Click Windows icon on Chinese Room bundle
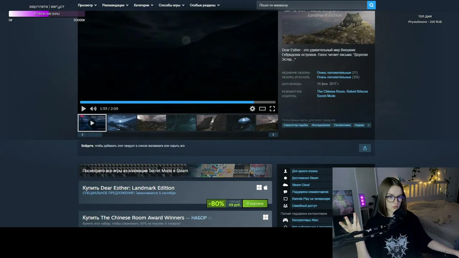The image size is (459, 258). point(265,217)
